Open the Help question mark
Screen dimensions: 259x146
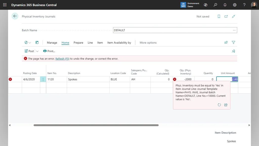(x=244, y=5)
